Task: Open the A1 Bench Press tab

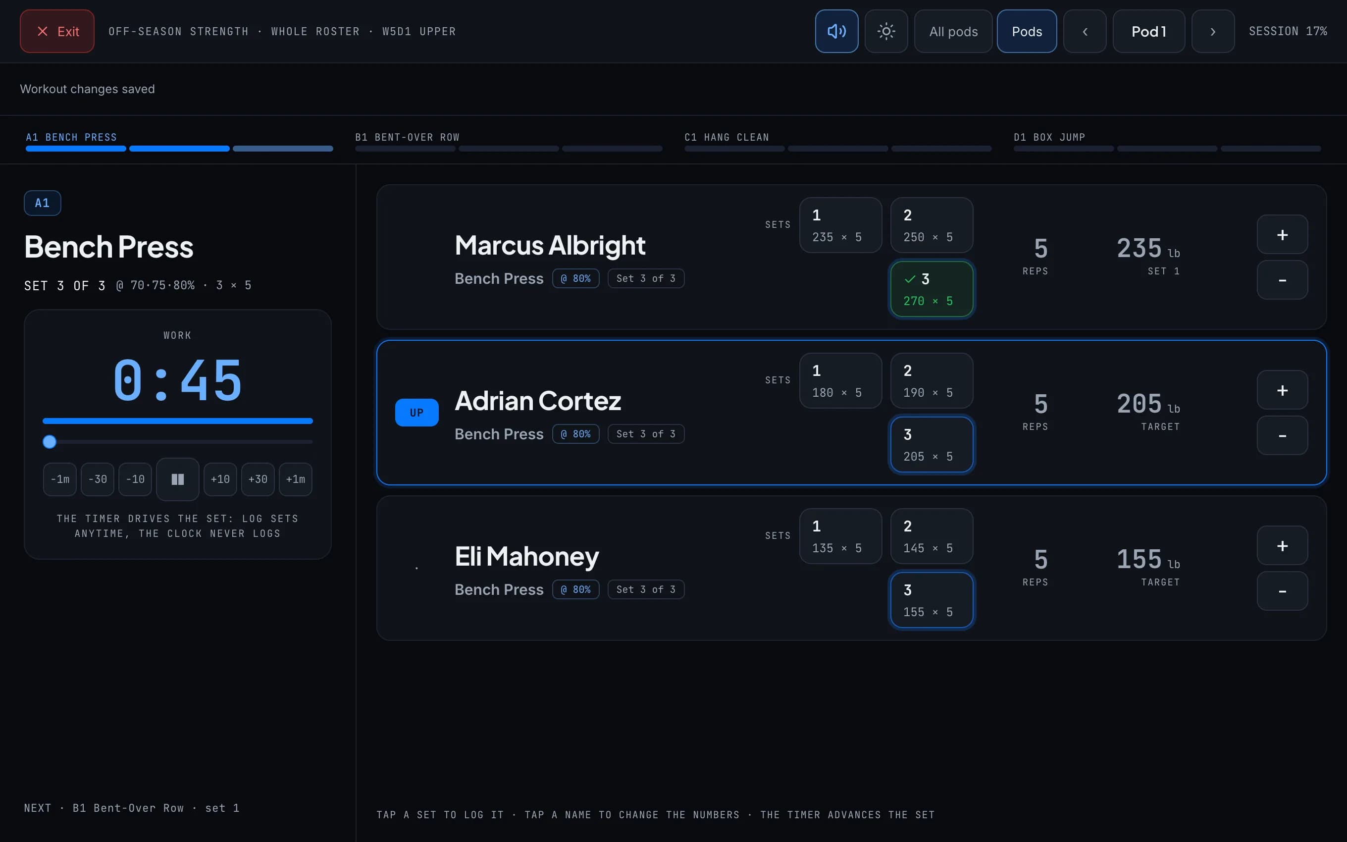Action: (x=179, y=142)
